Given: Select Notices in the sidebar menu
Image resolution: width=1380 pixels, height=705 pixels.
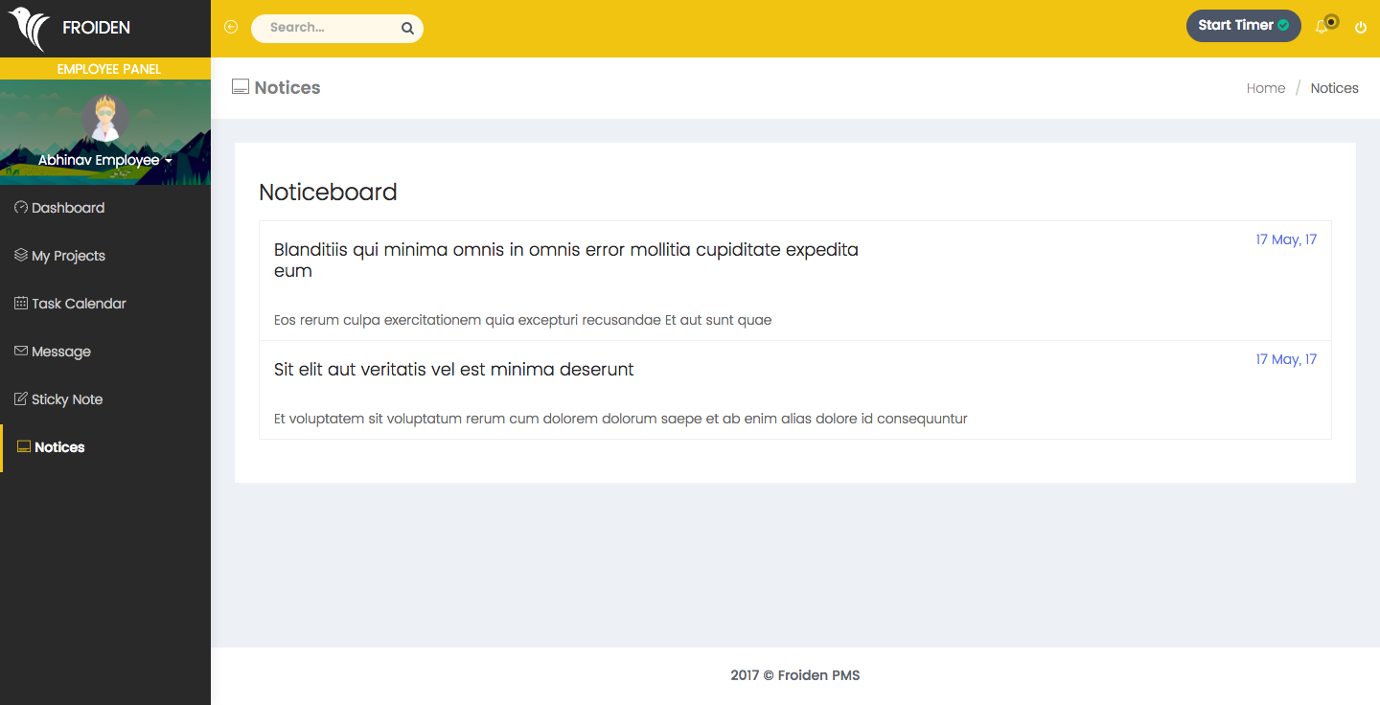Looking at the screenshot, I should tap(59, 447).
